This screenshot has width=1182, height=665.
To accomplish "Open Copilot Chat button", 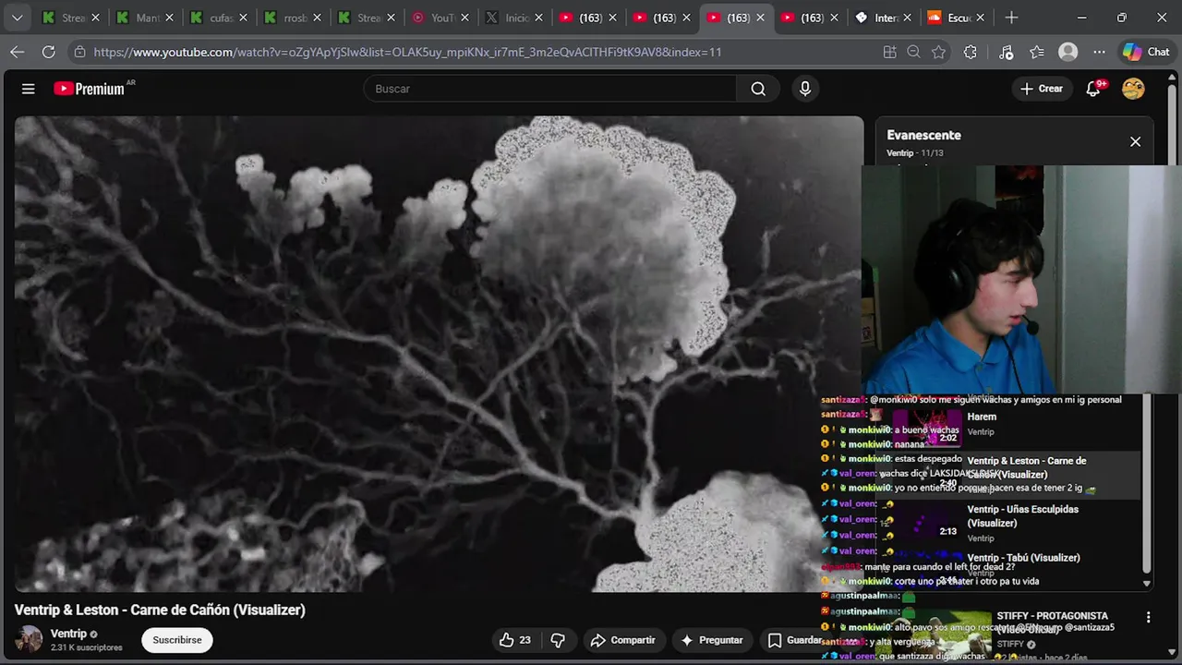I will click(x=1146, y=52).
